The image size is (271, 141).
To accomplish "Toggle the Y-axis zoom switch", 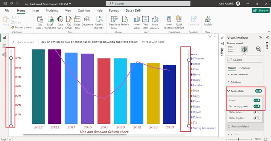I will click(x=257, y=100).
